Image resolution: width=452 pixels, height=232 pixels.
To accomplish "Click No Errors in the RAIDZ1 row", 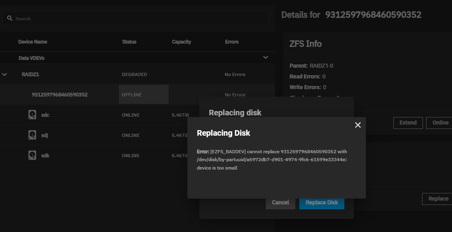I will coord(235,74).
